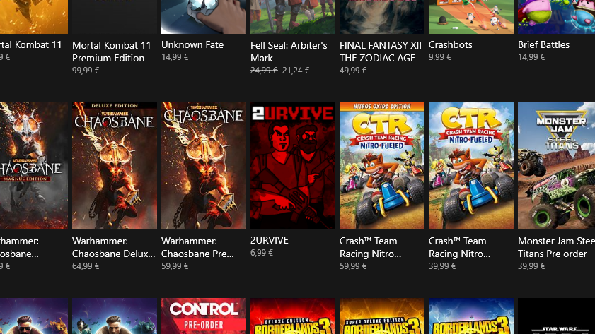The image size is (595, 334).
Task: Click the Brief Battles title text
Action: tap(544, 44)
